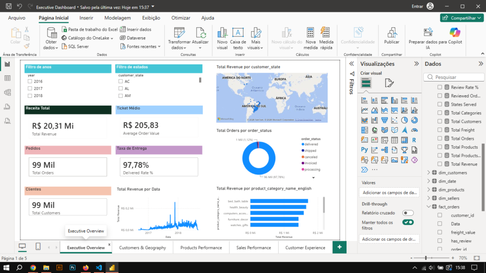The width and height of the screenshot is (486, 273).
Task: Expand the dim_date table
Action: tap(429, 181)
